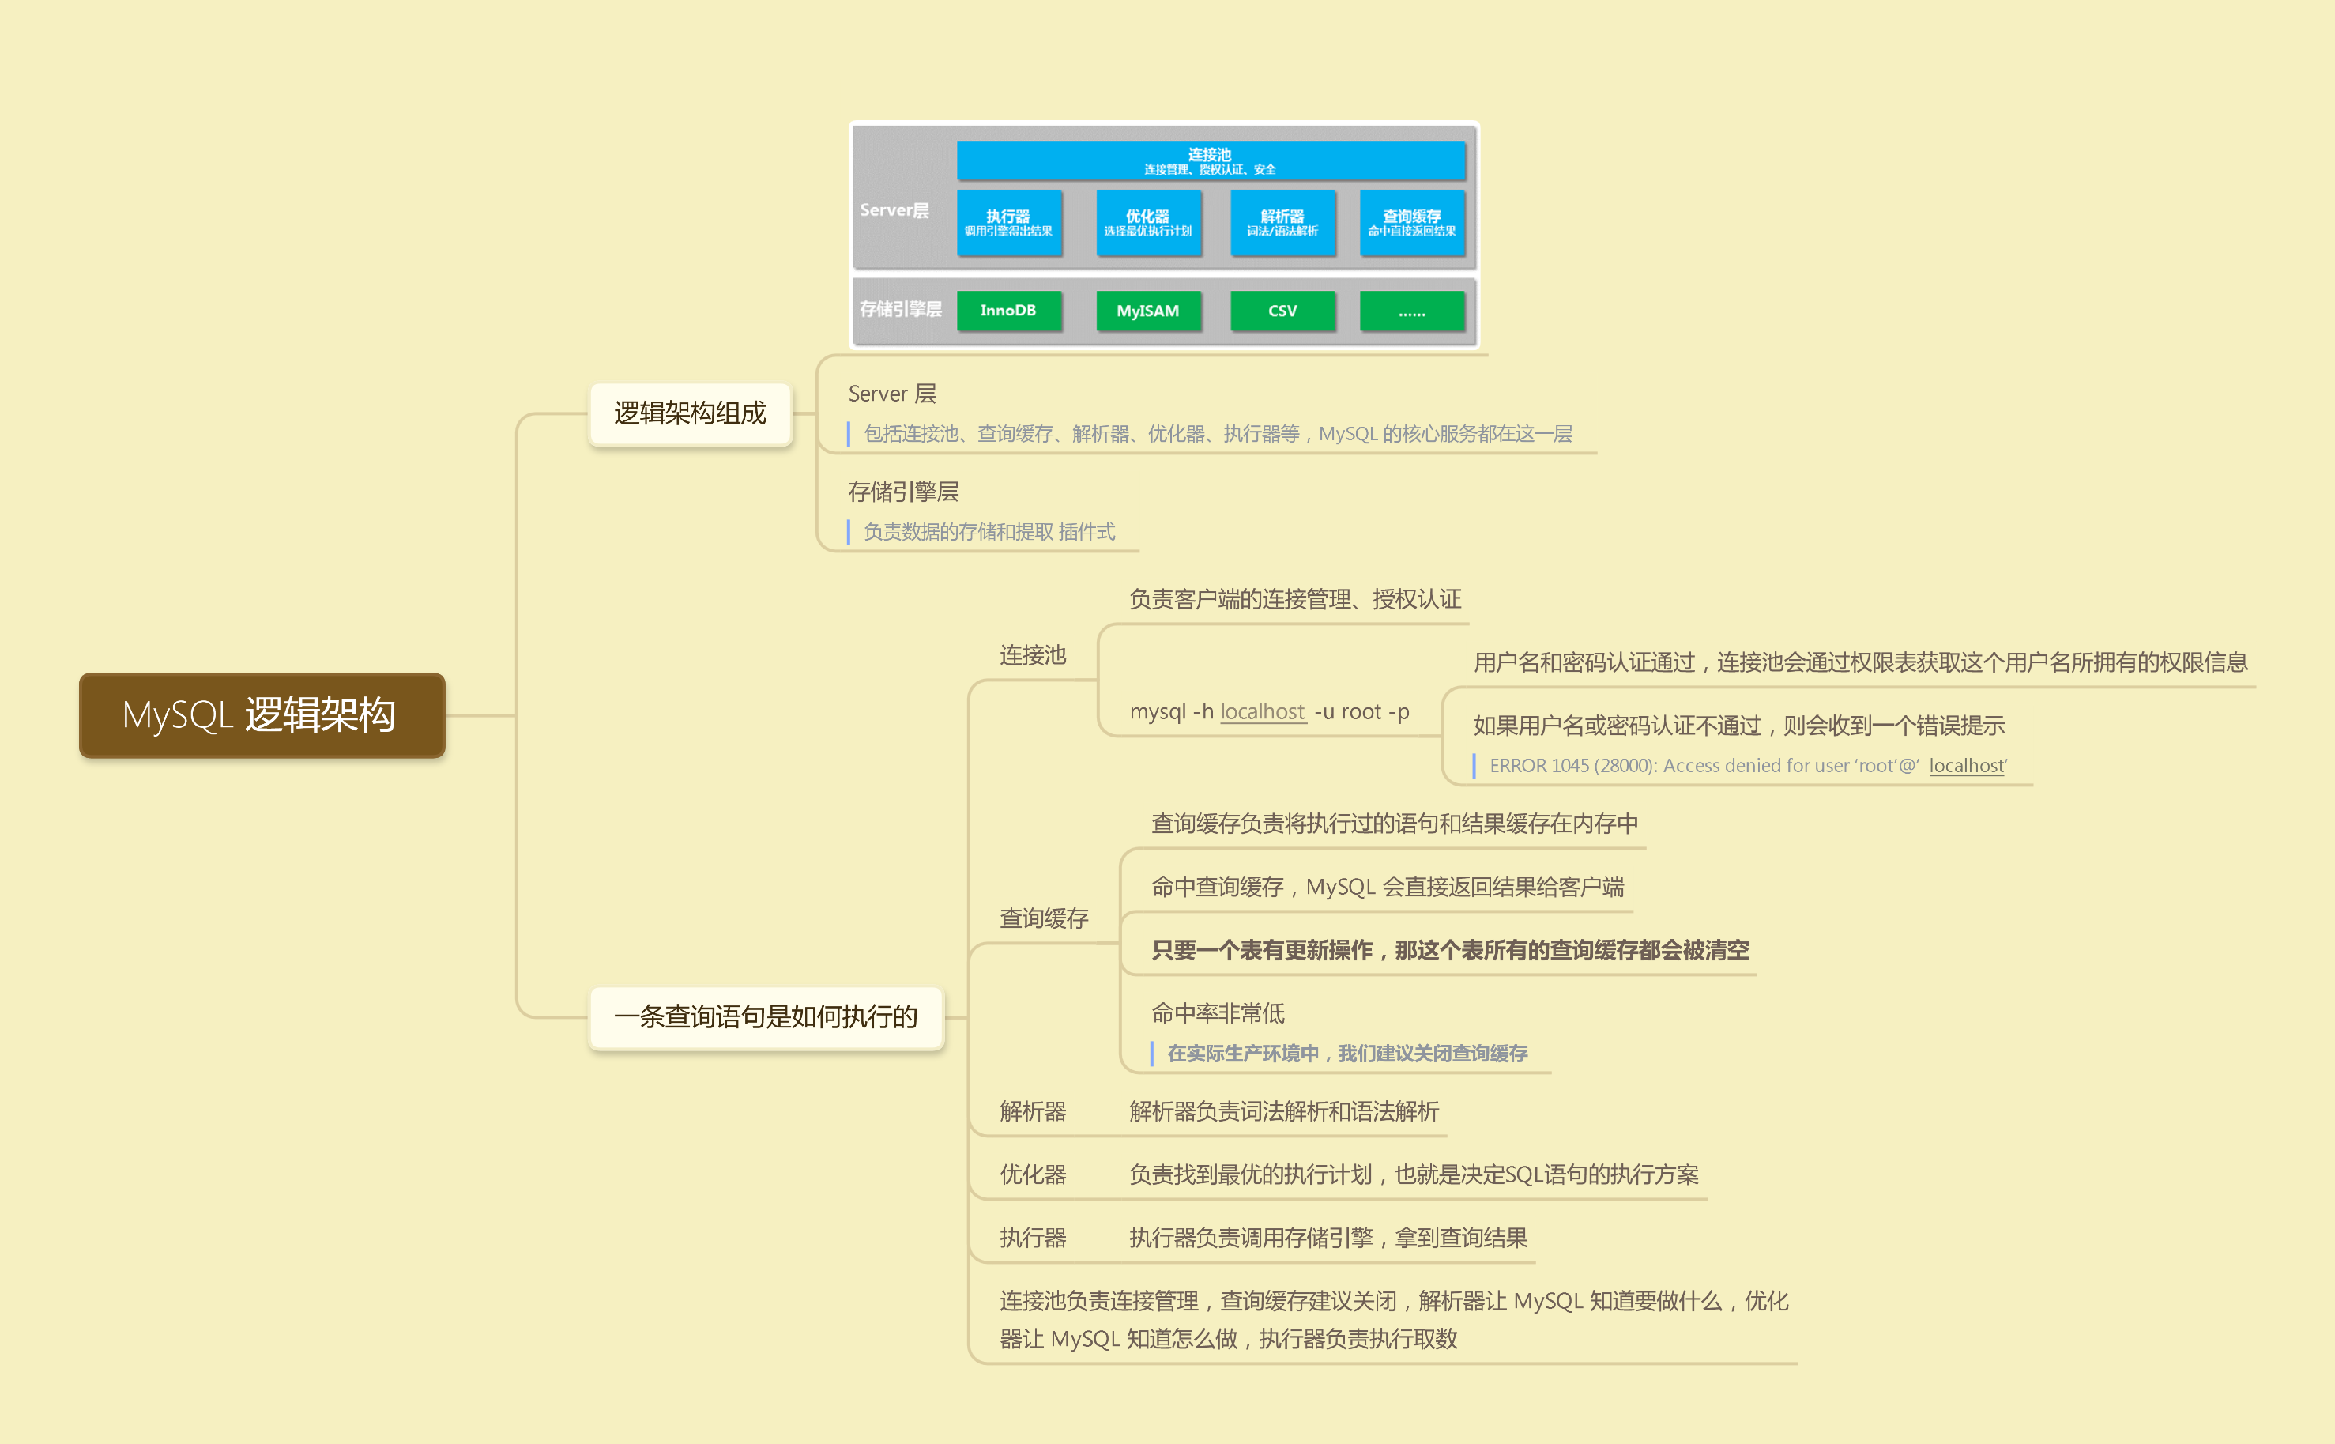Viewport: 2335px width, 1444px height.
Task: Click the topic 如果用户名或密码认证不通过，则会收到一个错误提示
Action: [x=1738, y=726]
